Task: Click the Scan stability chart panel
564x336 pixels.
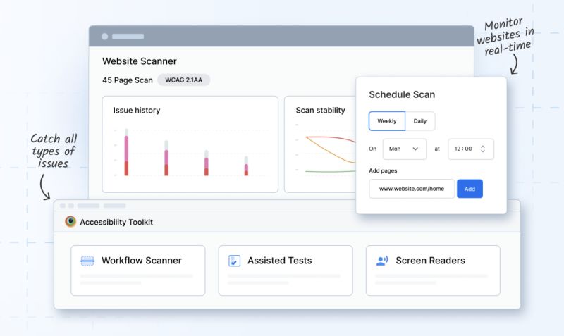Action: pos(320,144)
